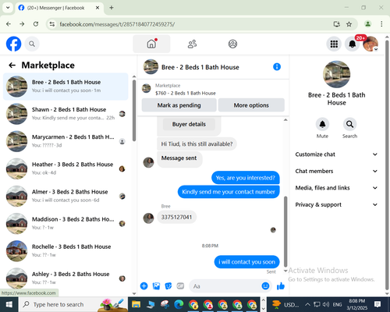
Task: Open Shawn - 2 Beds 1 Bath House chat
Action: pyautogui.click(x=66, y=114)
